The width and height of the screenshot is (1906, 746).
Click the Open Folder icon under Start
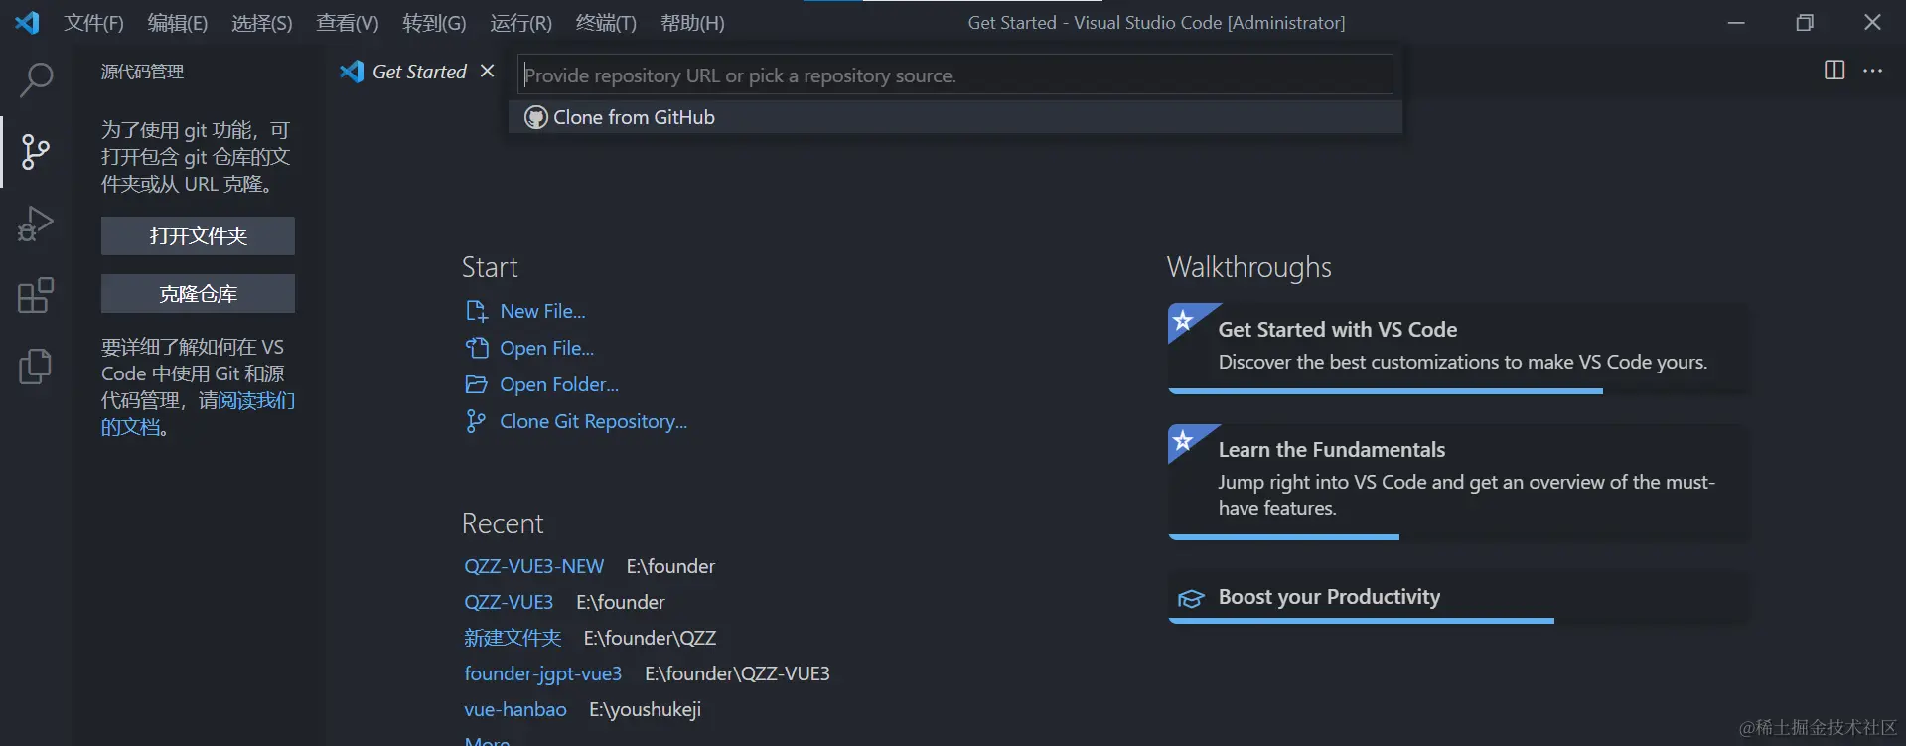point(477,384)
